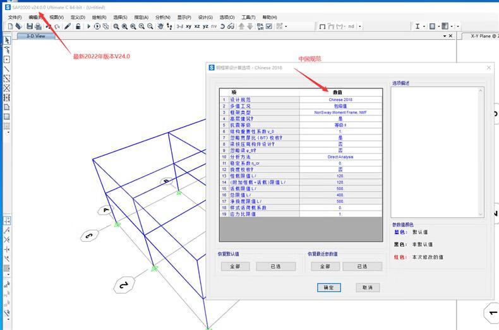Click the Run Analysis play icon
Screen dimensions: 499x330
88,27
